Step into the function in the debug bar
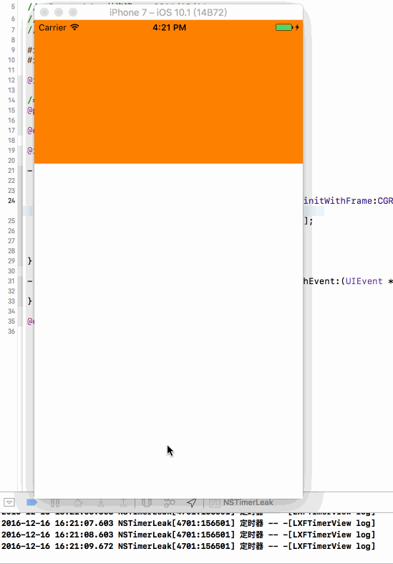The height and width of the screenshot is (564, 393). [101, 502]
